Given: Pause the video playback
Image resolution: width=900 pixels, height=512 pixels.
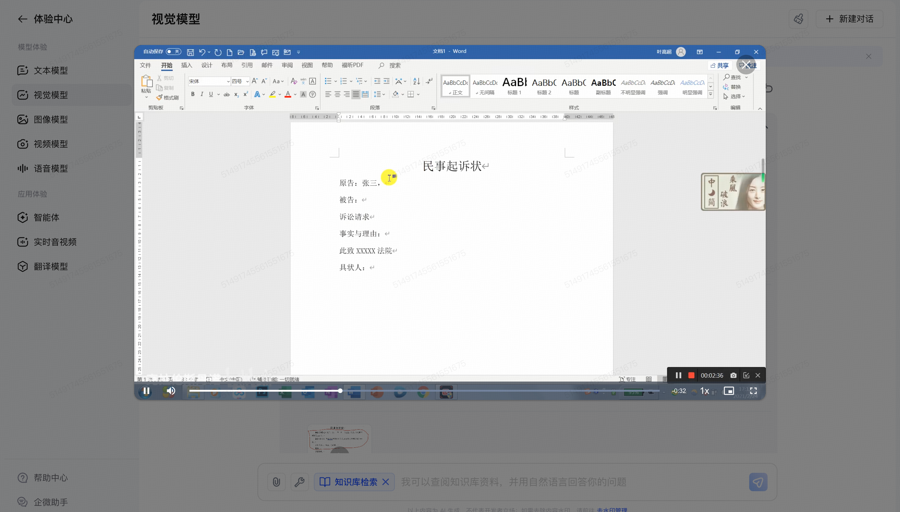Looking at the screenshot, I should (x=147, y=391).
